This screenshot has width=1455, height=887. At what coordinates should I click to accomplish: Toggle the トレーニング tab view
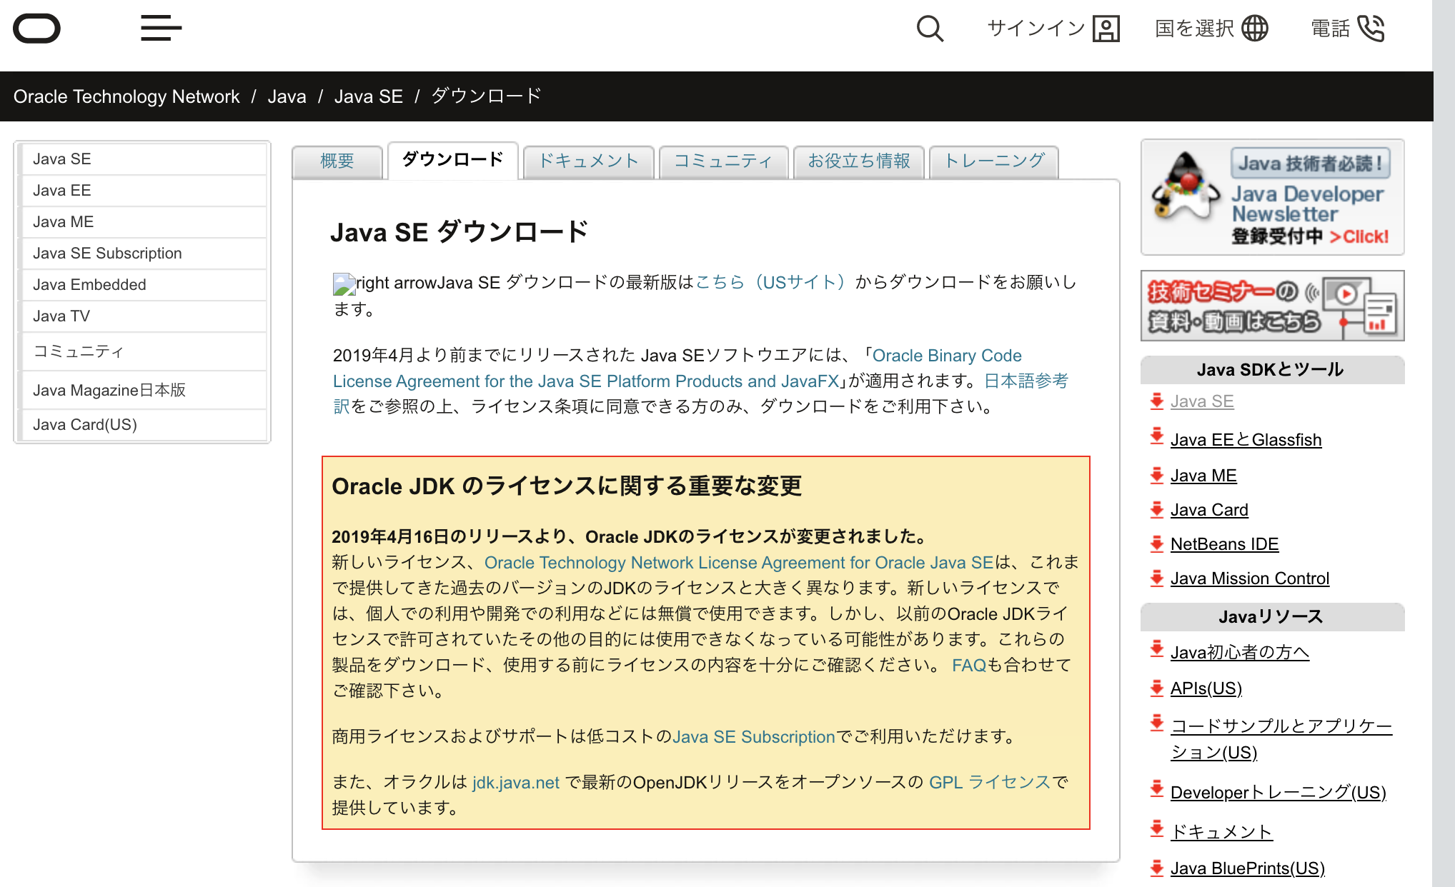(x=993, y=161)
